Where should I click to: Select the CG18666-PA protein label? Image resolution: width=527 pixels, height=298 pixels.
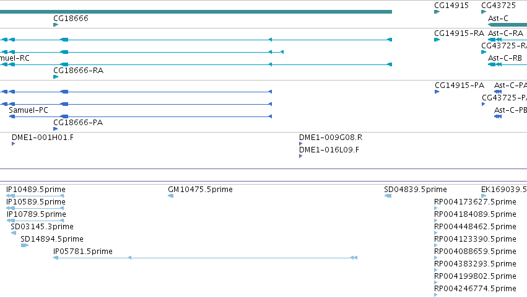(x=78, y=123)
